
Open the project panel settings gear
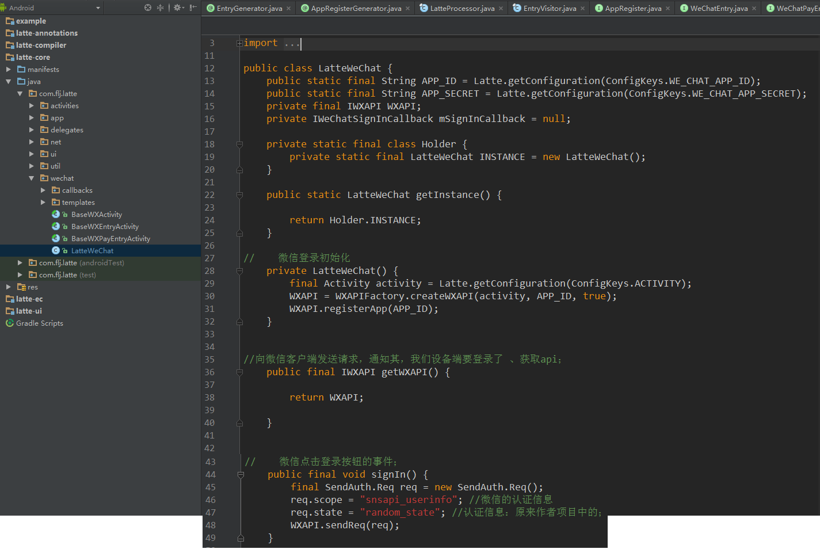178,7
